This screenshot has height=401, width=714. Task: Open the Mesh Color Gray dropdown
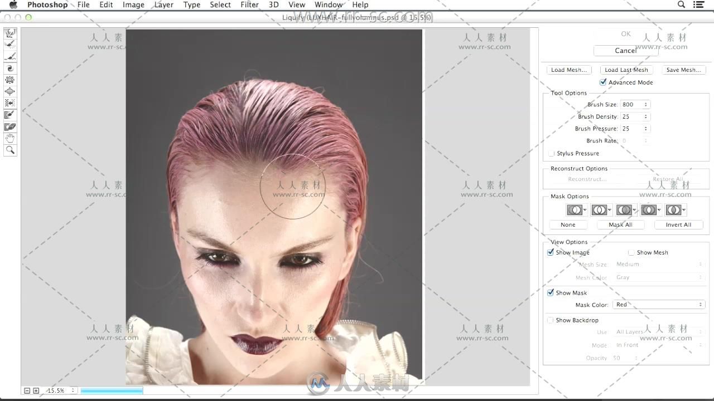point(659,277)
